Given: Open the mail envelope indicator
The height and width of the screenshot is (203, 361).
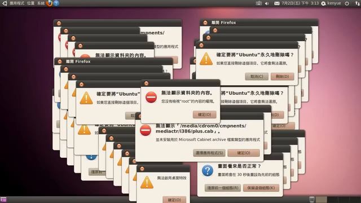Looking at the screenshot, I should coord(277,3).
